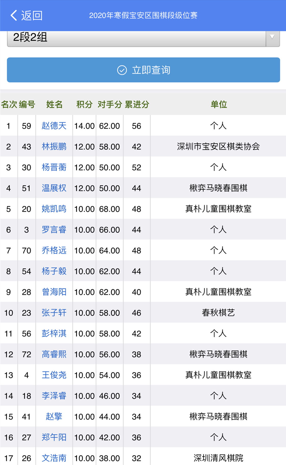This screenshot has height=465, width=286.
Task: Click the 对手分 column header
Action: click(x=110, y=104)
